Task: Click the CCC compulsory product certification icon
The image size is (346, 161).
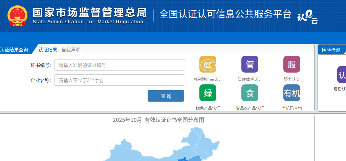Action: click(x=208, y=64)
